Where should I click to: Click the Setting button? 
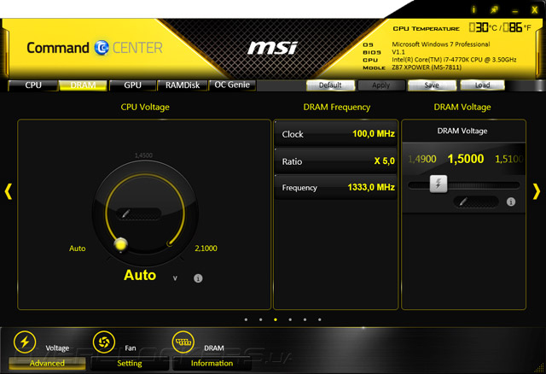(130, 363)
